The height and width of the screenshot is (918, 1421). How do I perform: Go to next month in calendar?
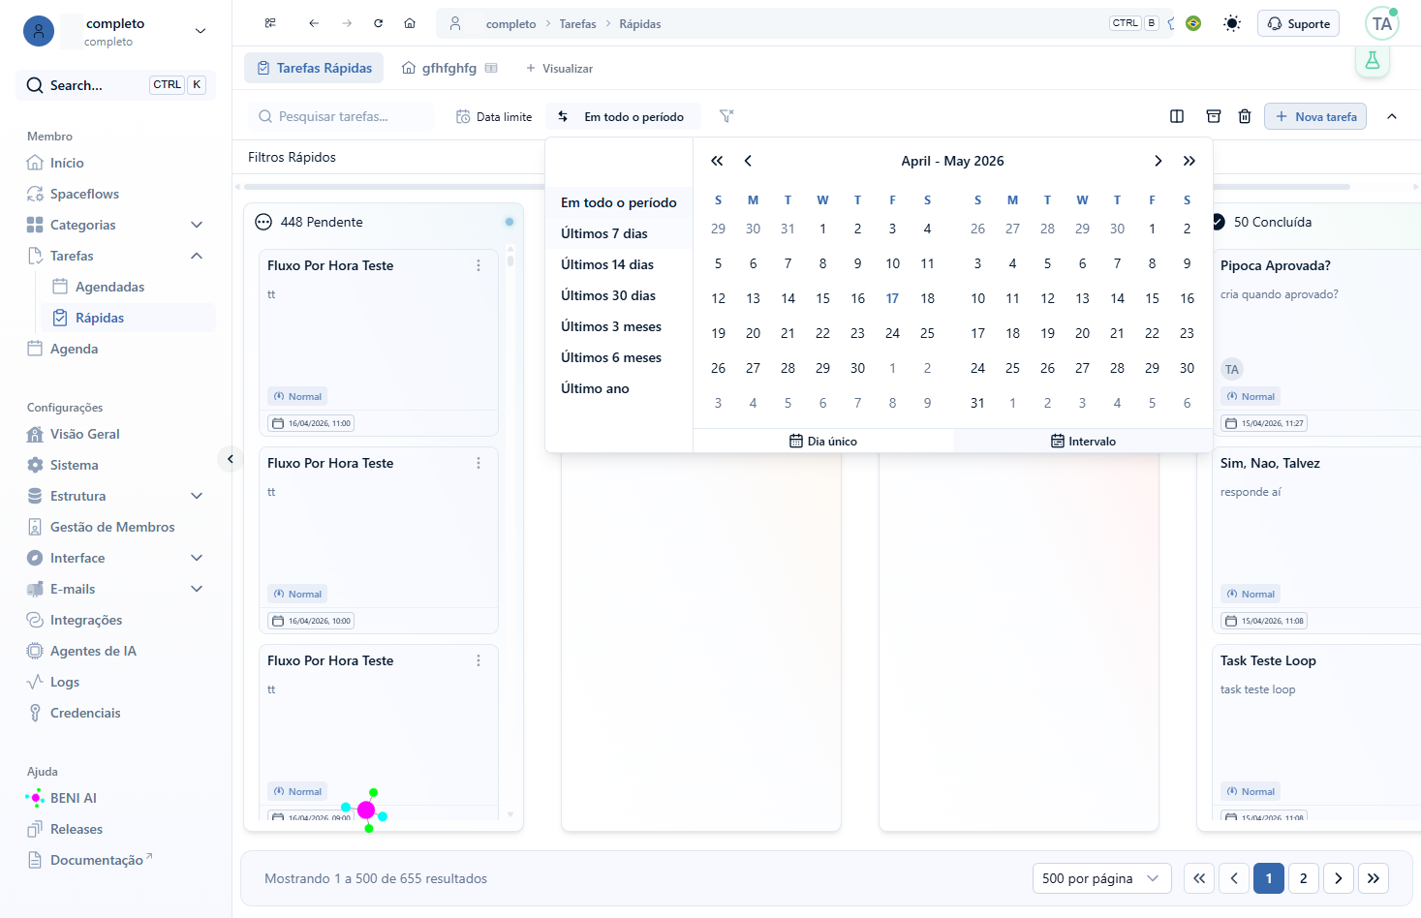(1158, 161)
